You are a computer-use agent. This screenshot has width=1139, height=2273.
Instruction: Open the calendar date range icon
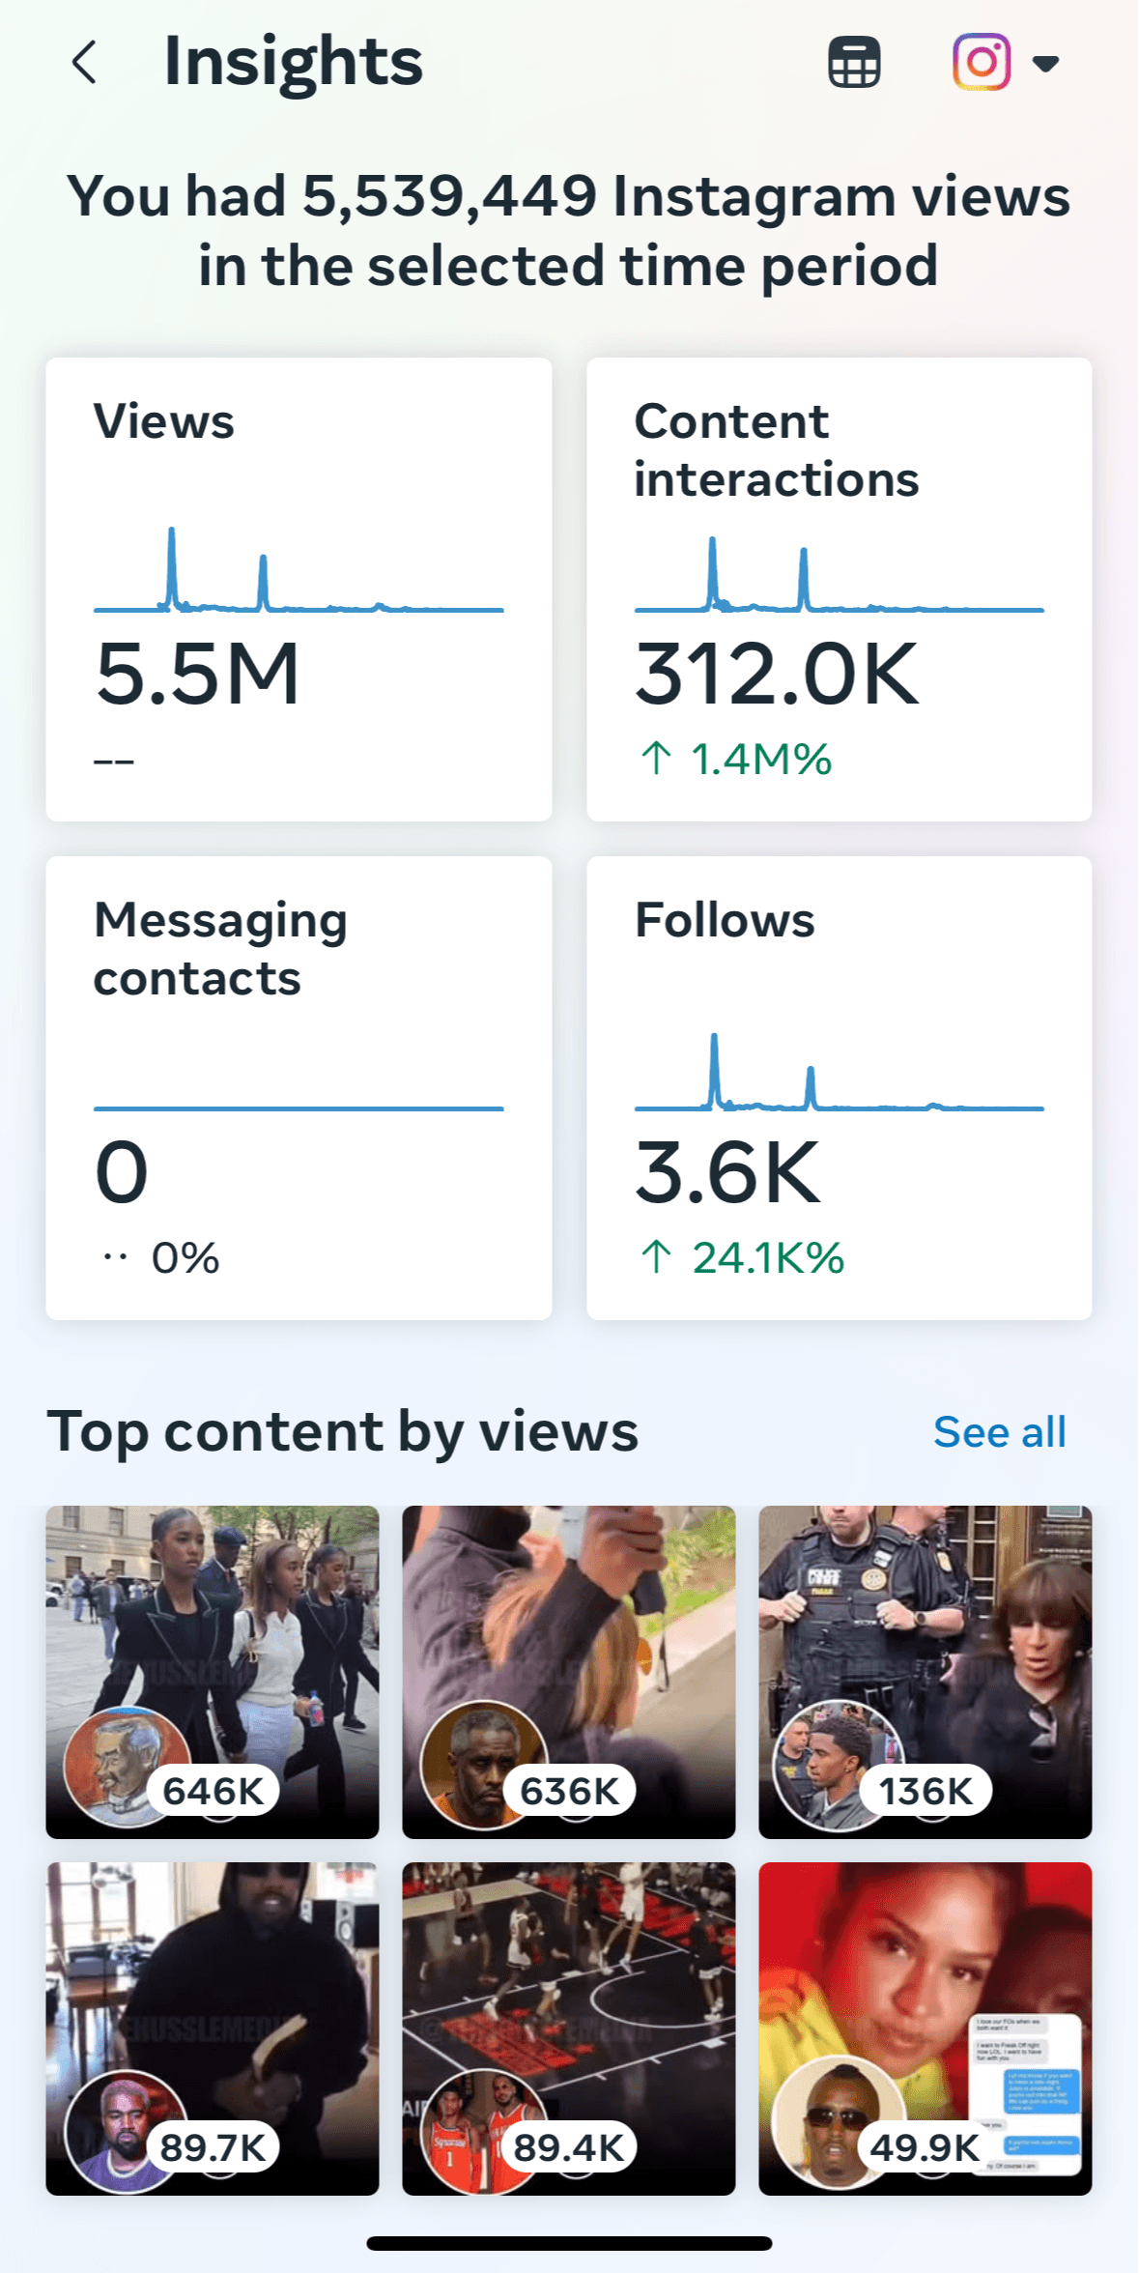pos(854,63)
